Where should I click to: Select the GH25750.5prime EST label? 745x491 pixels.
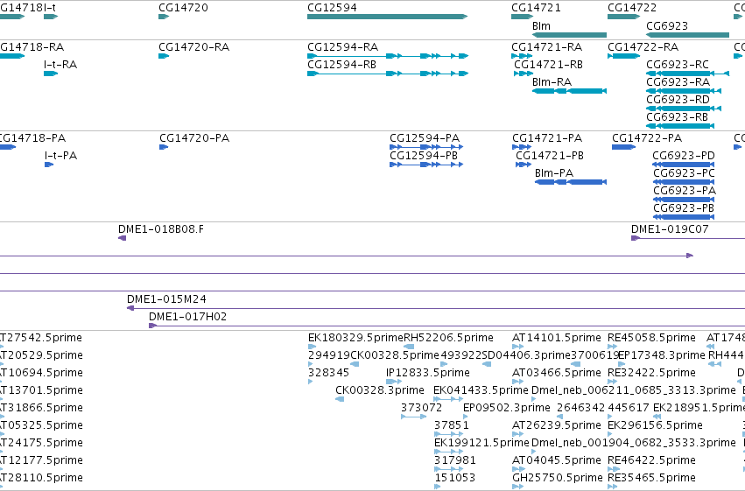click(558, 477)
